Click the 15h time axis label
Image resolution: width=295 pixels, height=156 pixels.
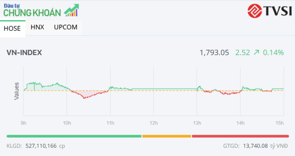(x=280, y=123)
